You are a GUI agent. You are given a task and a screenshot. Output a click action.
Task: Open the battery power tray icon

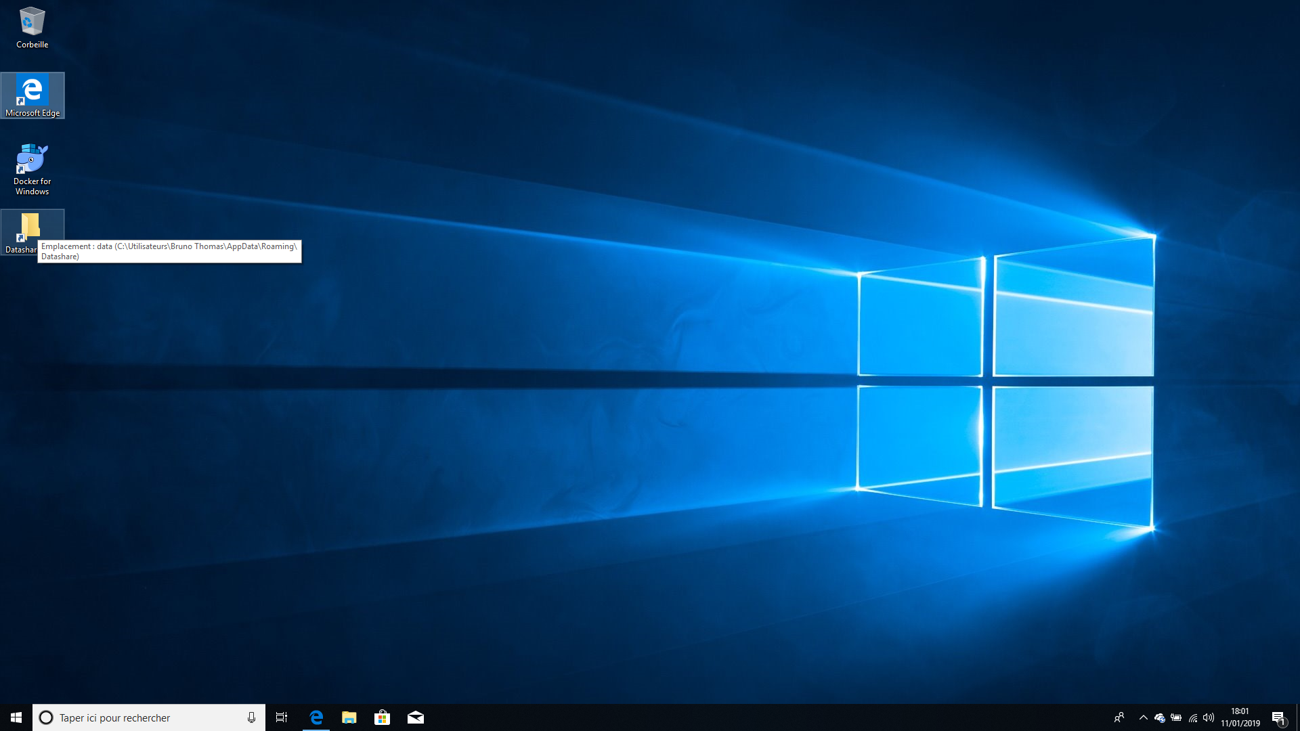click(1176, 717)
